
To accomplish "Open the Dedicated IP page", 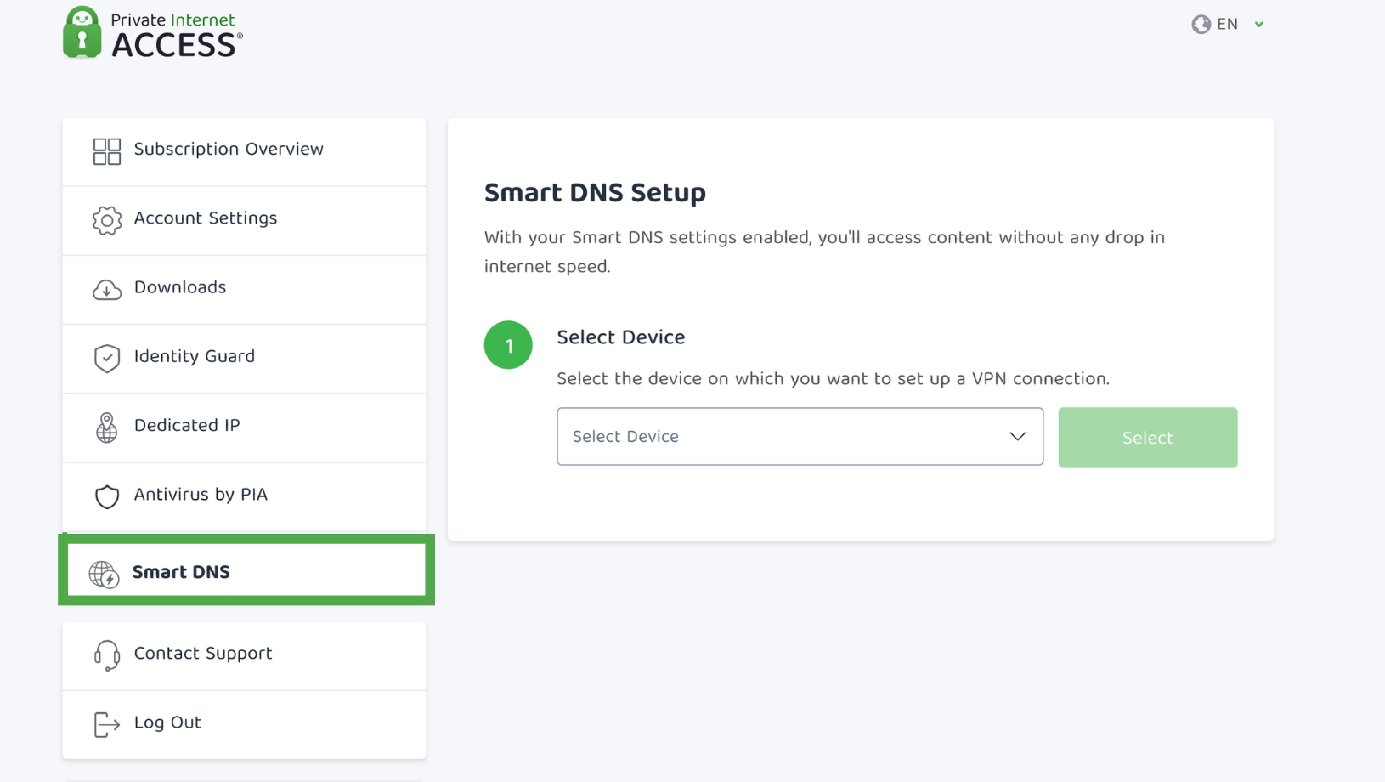I will [244, 428].
